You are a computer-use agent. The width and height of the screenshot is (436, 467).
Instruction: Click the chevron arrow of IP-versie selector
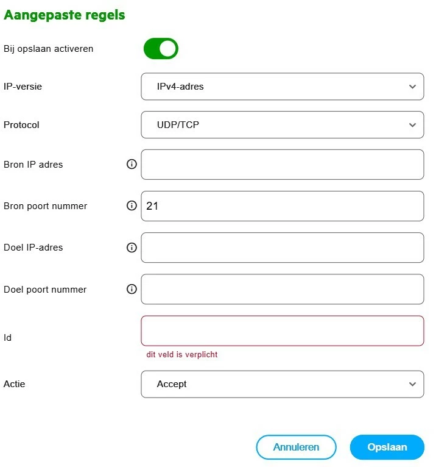pos(412,87)
